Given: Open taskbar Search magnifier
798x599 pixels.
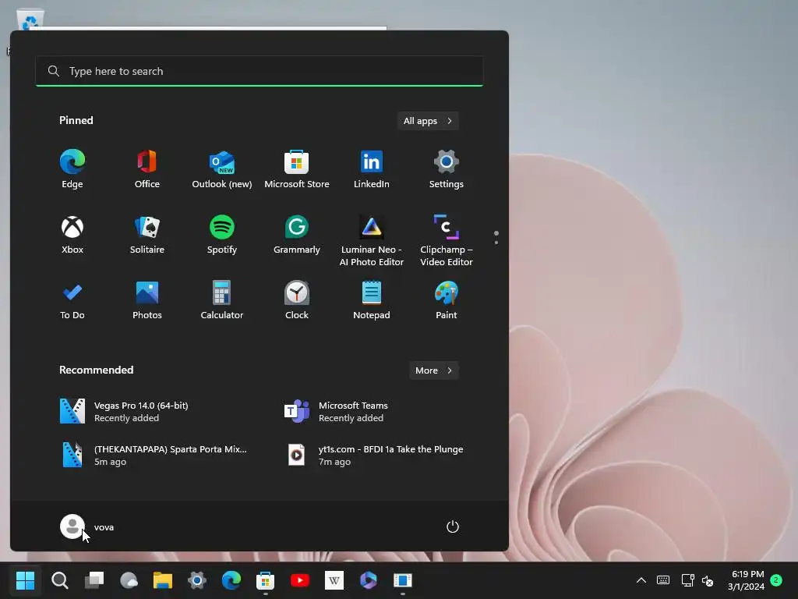Looking at the screenshot, I should (60, 580).
